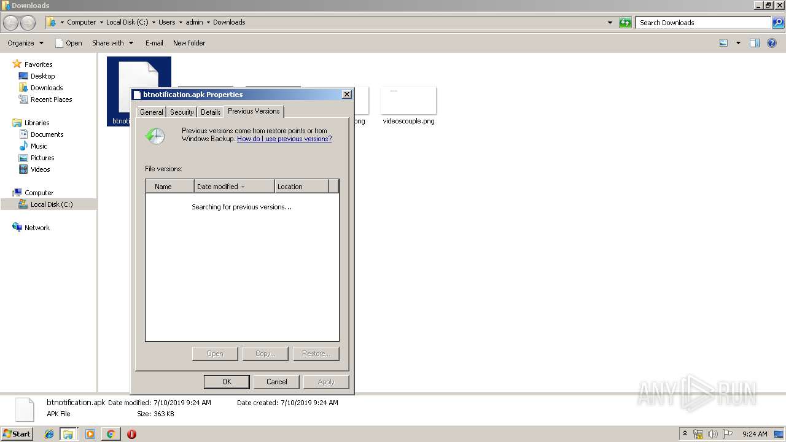Create a New folder from toolbar
Viewport: 786px width, 442px height.
pos(189,43)
